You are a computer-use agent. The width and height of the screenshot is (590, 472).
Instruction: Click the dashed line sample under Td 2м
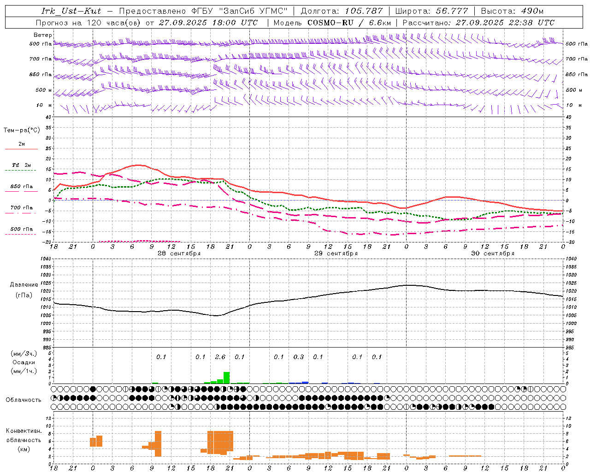point(20,171)
